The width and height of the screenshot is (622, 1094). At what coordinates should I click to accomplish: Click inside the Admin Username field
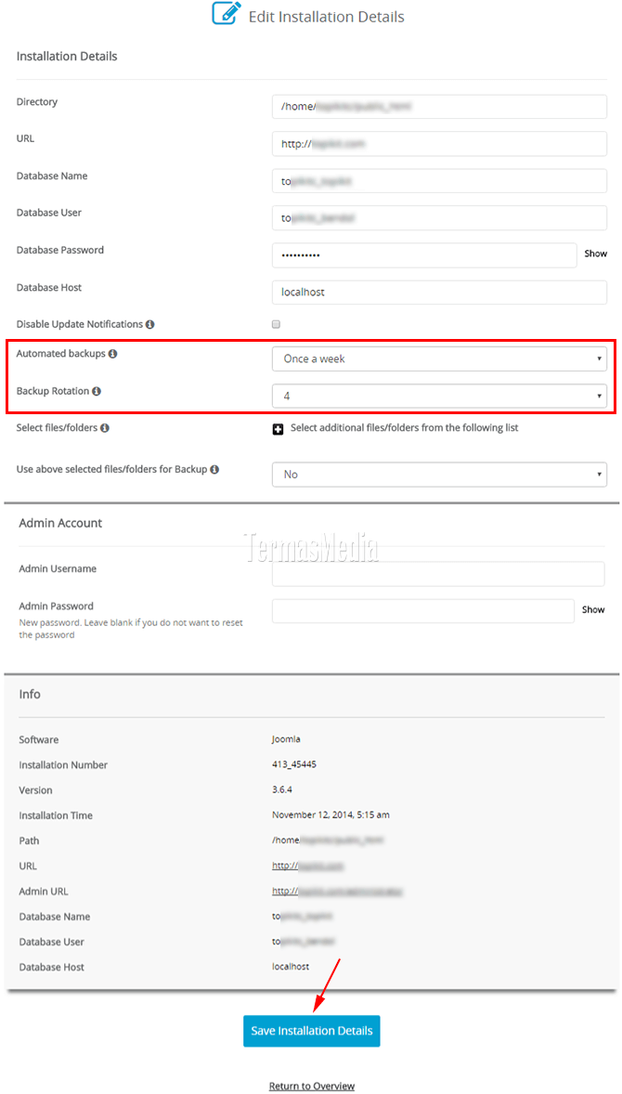(x=437, y=573)
